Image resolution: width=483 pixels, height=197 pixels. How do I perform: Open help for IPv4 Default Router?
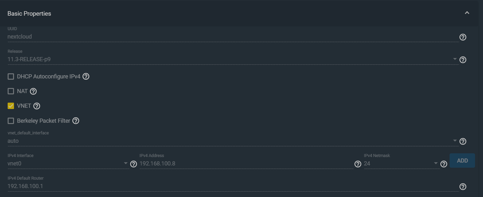click(463, 186)
